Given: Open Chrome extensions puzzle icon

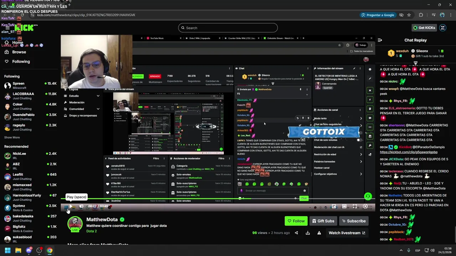Looking at the screenshot, I should (x=421, y=15).
